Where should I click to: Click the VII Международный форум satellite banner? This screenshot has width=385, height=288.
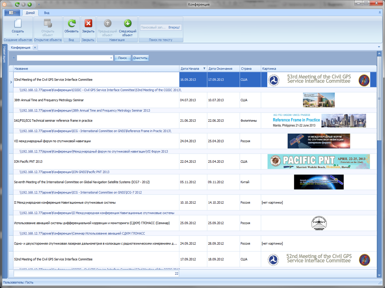[319, 141]
